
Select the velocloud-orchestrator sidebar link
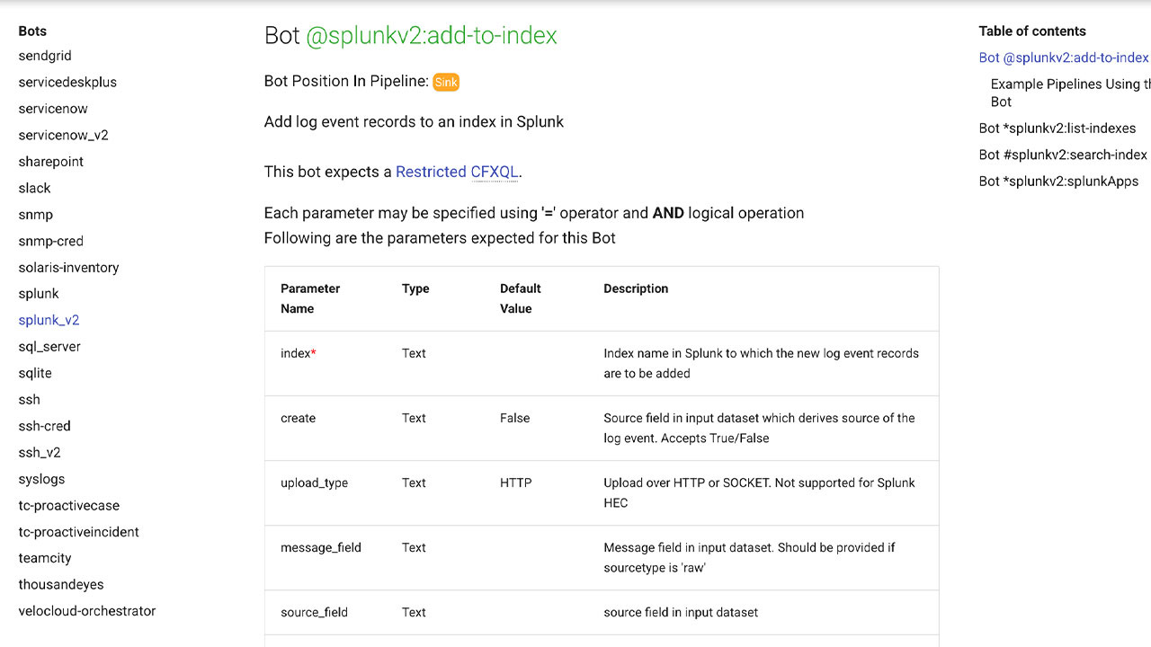click(87, 611)
